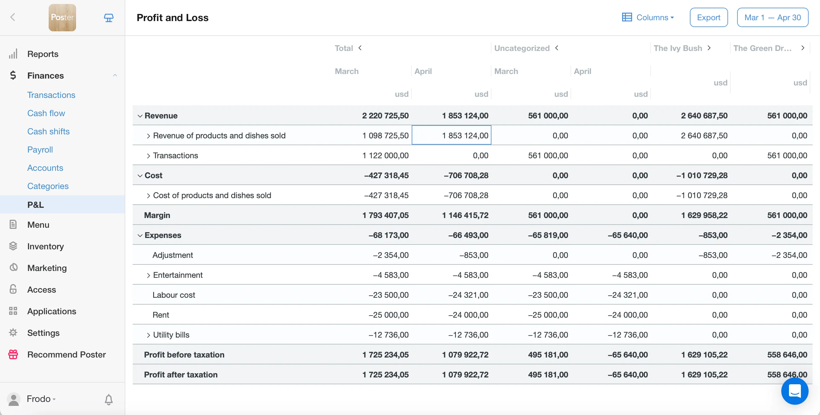The width and height of the screenshot is (820, 415).
Task: Click the Inventory layers icon
Action: [x=13, y=246]
